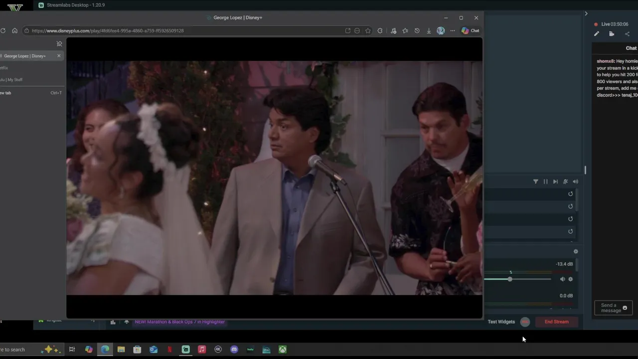Open browser extensions puzzle icon
638x359 pixels.
click(380, 30)
